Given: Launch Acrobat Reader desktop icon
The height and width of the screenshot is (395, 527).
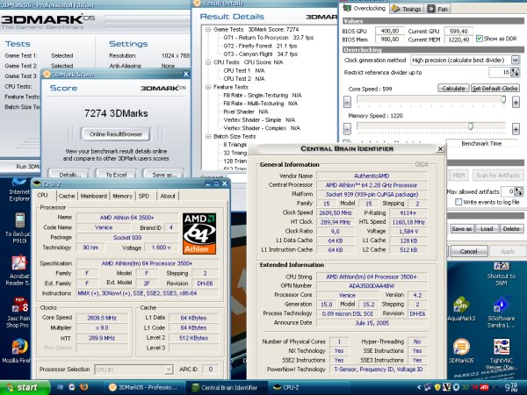Looking at the screenshot, I should tap(18, 270).
